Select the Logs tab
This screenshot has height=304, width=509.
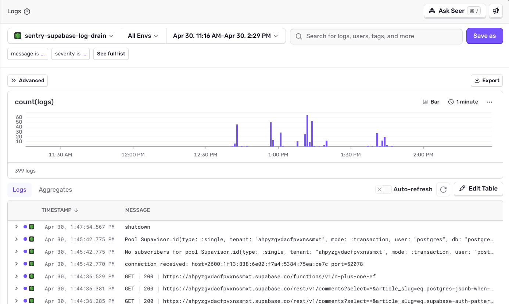(19, 189)
